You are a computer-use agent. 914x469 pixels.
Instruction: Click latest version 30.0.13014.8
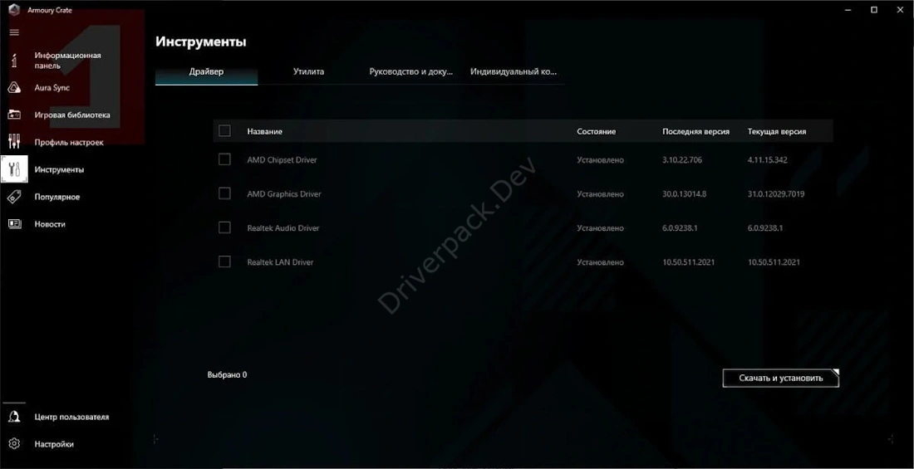coord(685,194)
